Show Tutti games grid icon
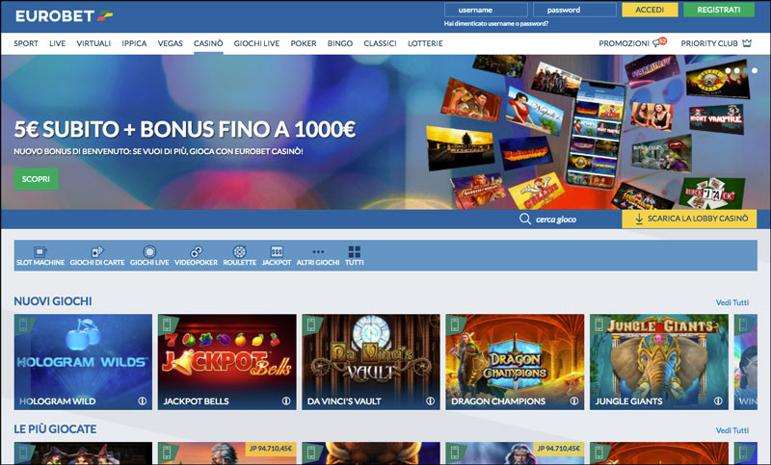 pyautogui.click(x=355, y=252)
